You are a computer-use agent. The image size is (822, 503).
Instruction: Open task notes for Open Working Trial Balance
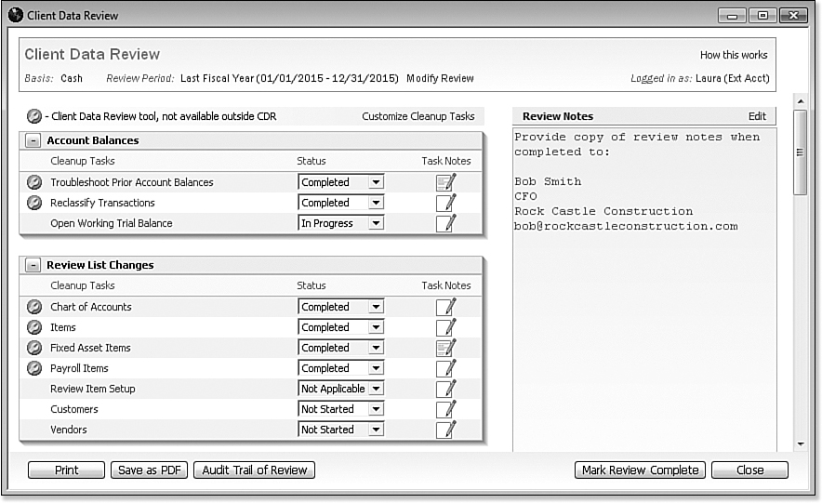coord(446,223)
